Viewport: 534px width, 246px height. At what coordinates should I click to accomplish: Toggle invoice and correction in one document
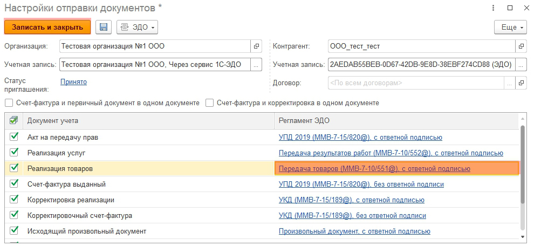click(x=209, y=102)
